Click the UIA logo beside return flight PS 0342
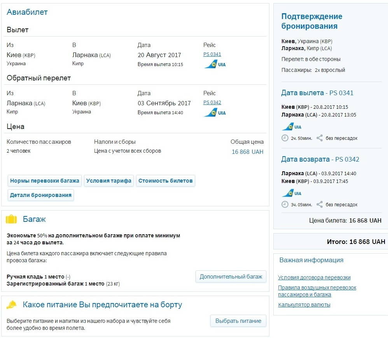The image size is (388, 338). coord(215,113)
